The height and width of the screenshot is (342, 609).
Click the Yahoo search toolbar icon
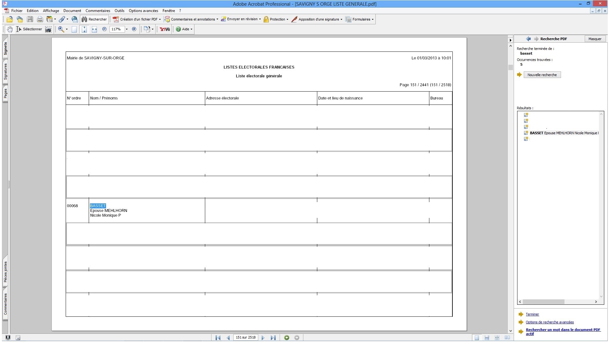164,29
